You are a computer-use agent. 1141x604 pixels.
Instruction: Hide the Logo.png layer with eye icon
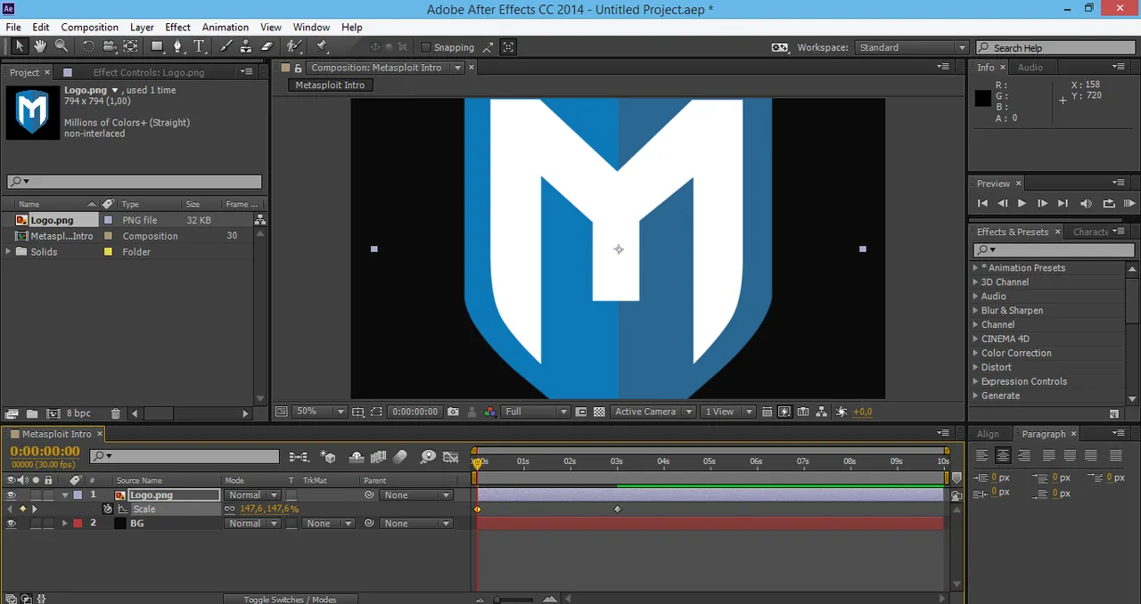[12, 495]
